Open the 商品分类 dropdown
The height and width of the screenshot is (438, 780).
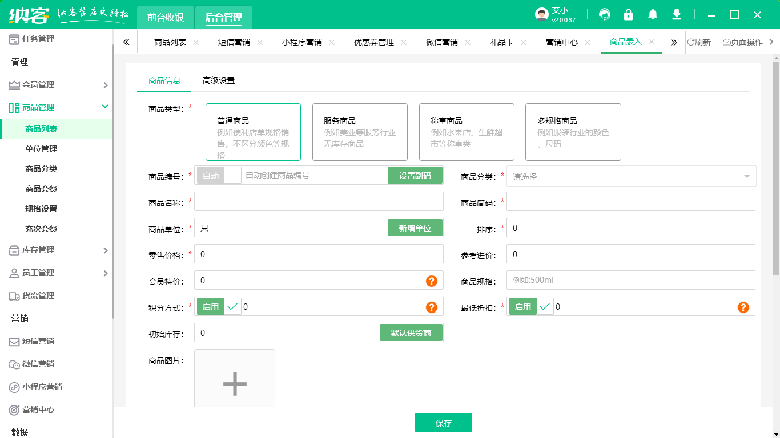631,177
